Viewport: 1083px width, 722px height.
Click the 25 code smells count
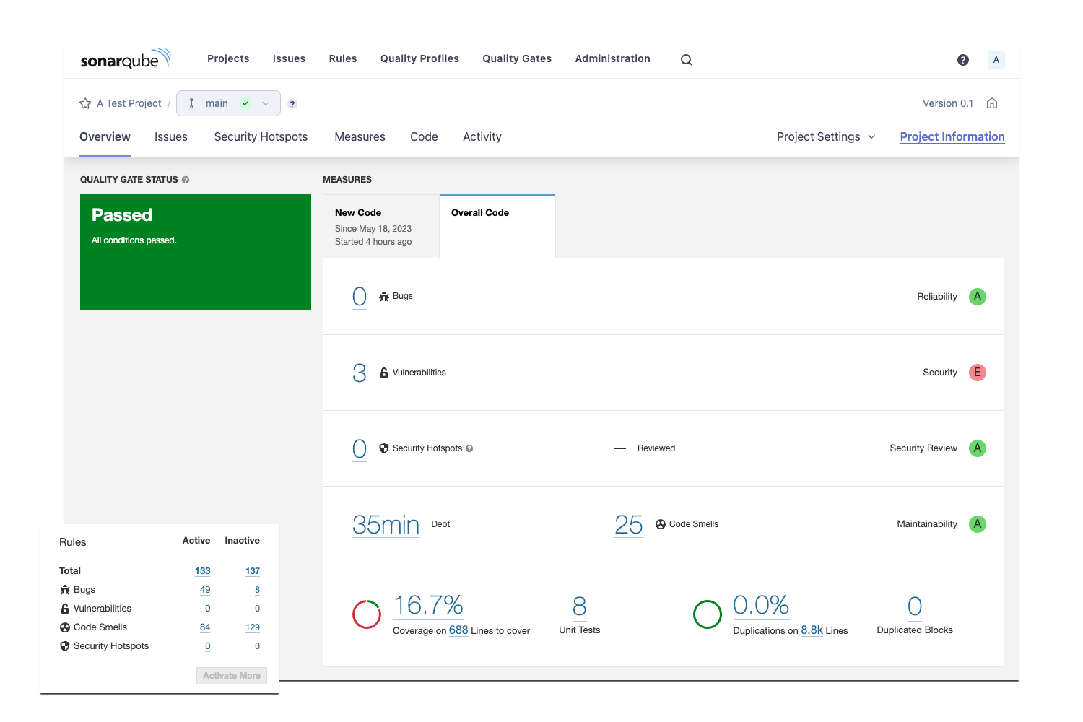pyautogui.click(x=629, y=524)
